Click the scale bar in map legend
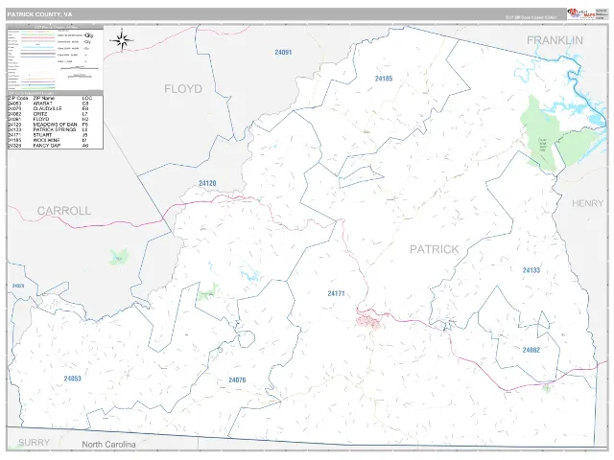 [80, 69]
